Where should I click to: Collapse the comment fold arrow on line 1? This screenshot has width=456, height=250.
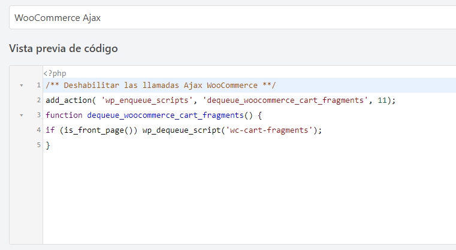coord(22,86)
